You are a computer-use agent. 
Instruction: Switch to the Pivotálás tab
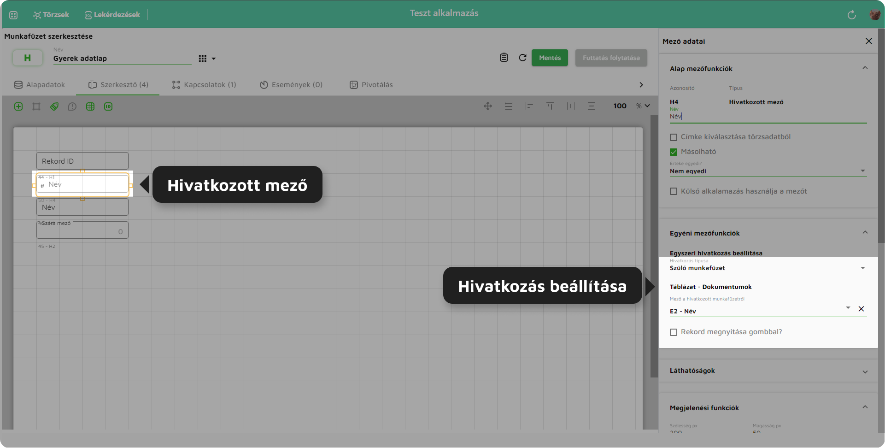pyautogui.click(x=371, y=85)
